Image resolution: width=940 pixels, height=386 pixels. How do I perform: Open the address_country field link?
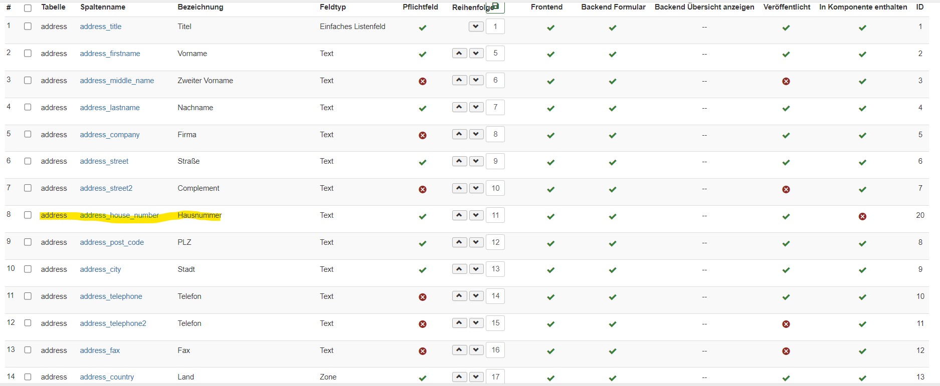pos(107,377)
